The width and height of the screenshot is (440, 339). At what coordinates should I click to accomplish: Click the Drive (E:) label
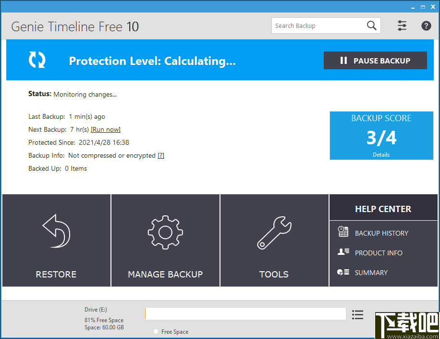pyautogui.click(x=96, y=310)
